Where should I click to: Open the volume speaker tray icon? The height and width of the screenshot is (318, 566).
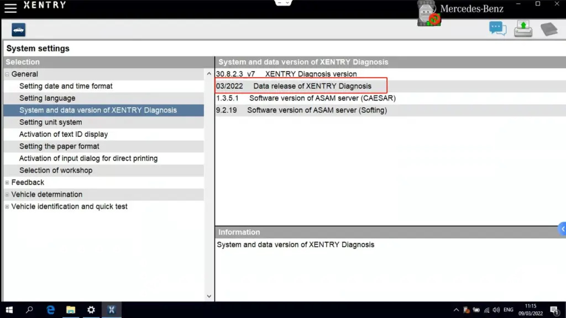(496, 310)
